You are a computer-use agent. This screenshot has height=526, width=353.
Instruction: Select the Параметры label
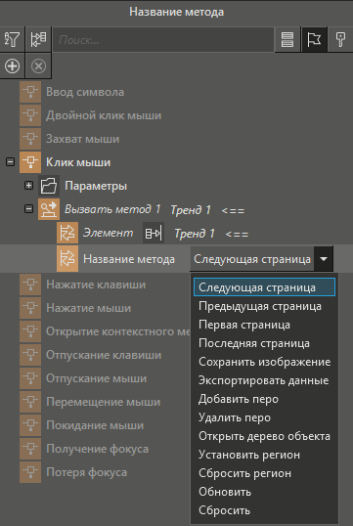pyautogui.click(x=96, y=186)
